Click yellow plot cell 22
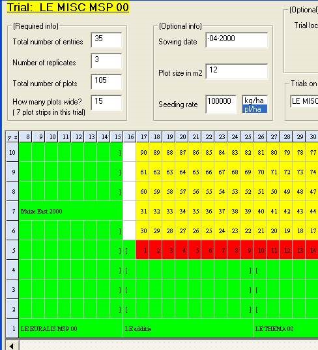 [x=247, y=231]
